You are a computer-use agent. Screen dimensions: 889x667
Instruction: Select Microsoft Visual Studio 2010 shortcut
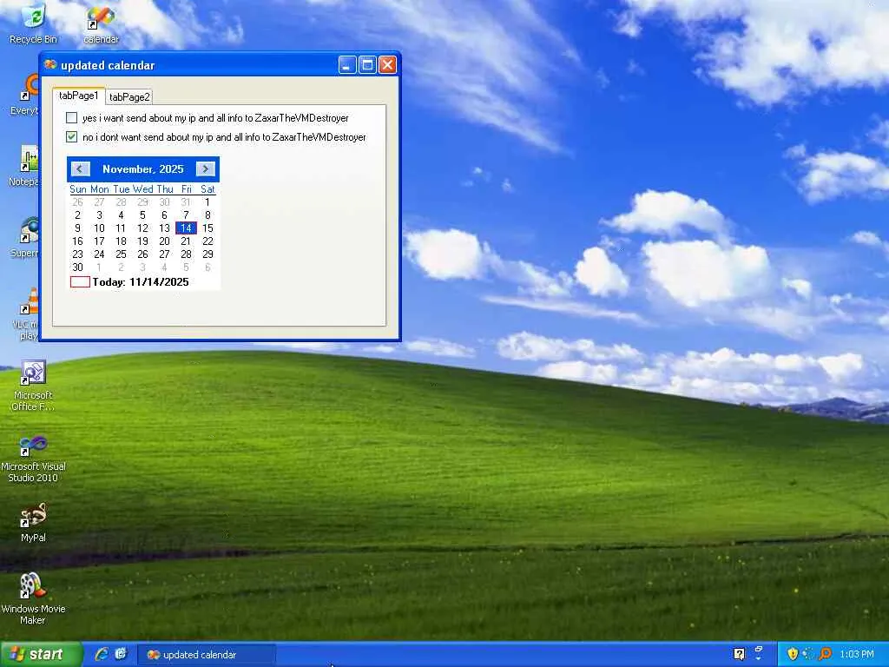point(33,459)
